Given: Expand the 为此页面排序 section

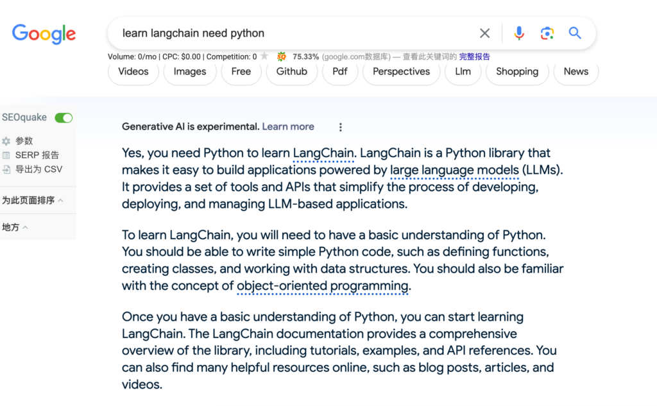Looking at the screenshot, I should pyautogui.click(x=33, y=200).
